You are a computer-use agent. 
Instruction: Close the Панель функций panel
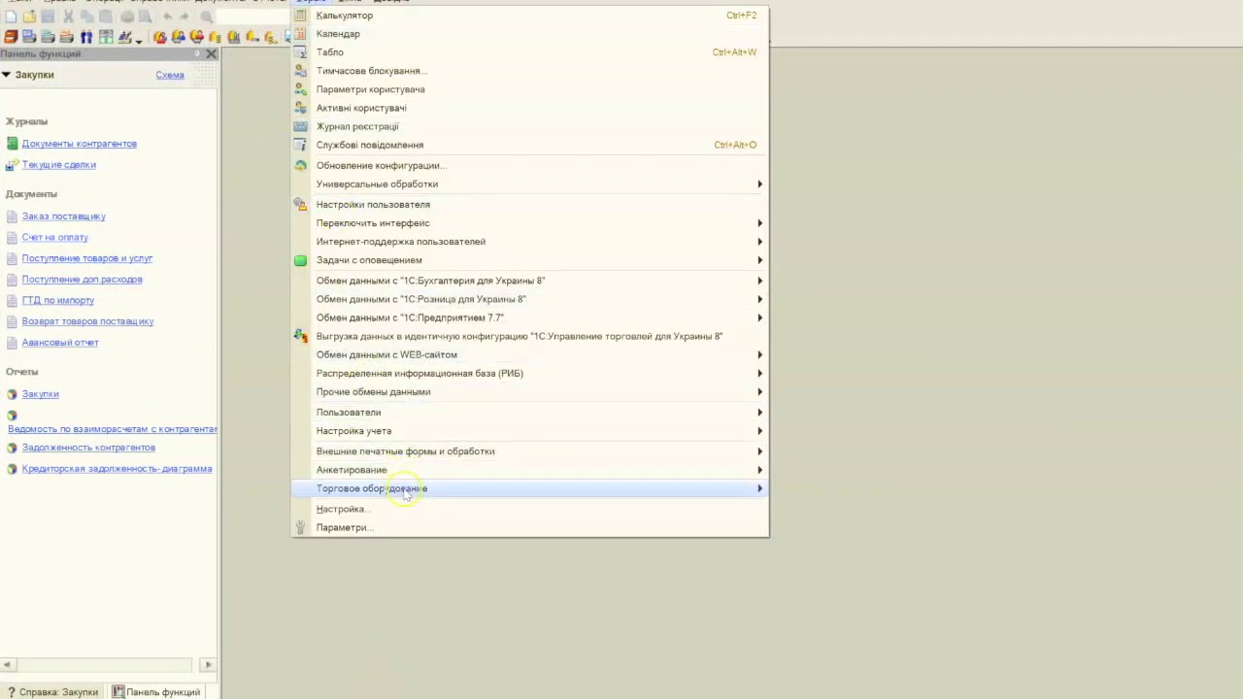pos(211,54)
